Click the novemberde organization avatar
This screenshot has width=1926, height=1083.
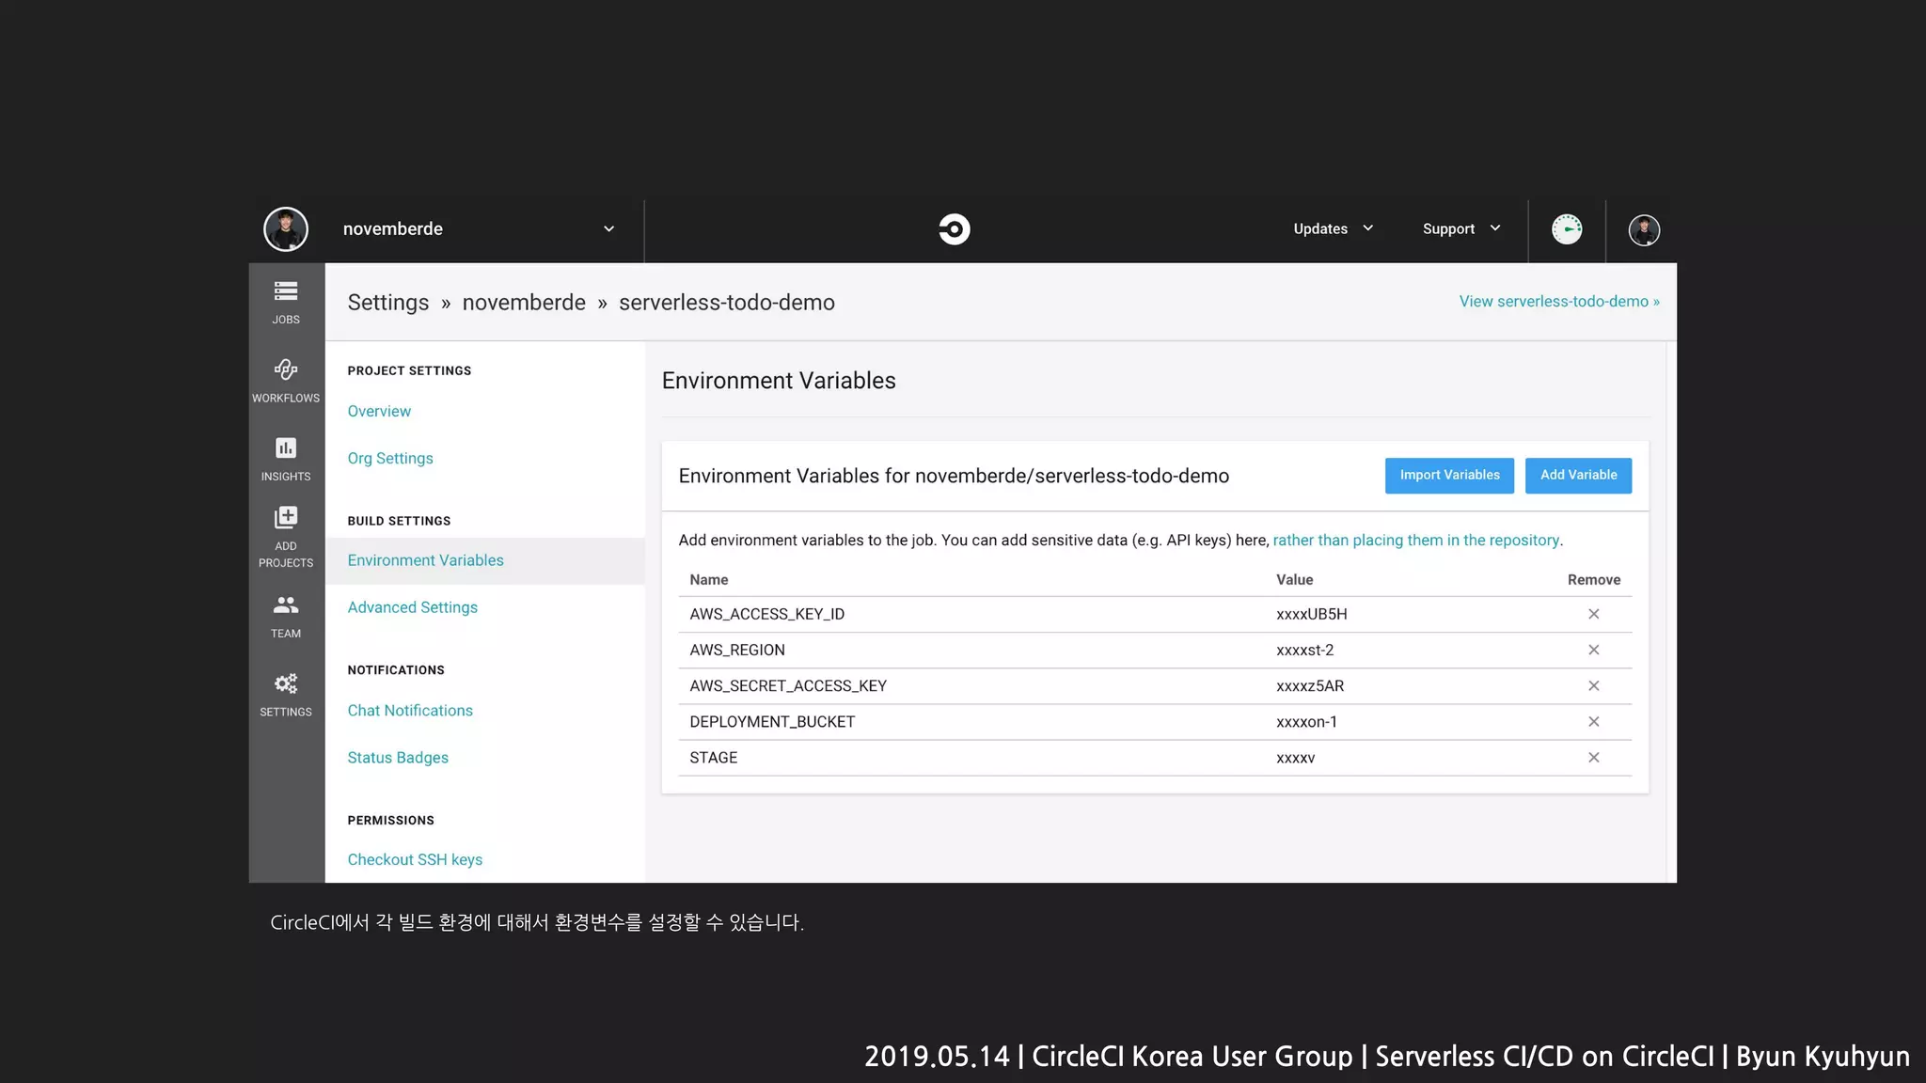tap(286, 228)
